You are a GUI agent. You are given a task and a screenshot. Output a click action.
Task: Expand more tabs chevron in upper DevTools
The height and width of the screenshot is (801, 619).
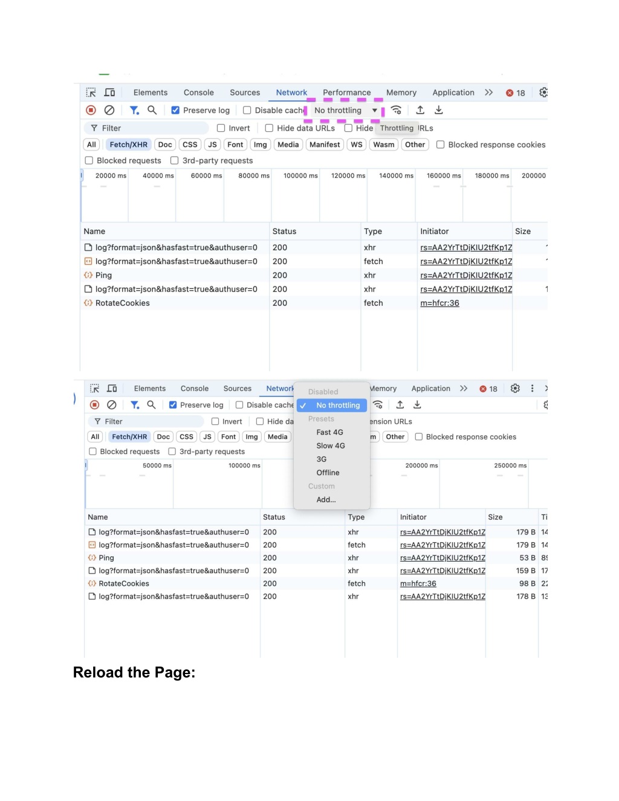[x=489, y=92]
